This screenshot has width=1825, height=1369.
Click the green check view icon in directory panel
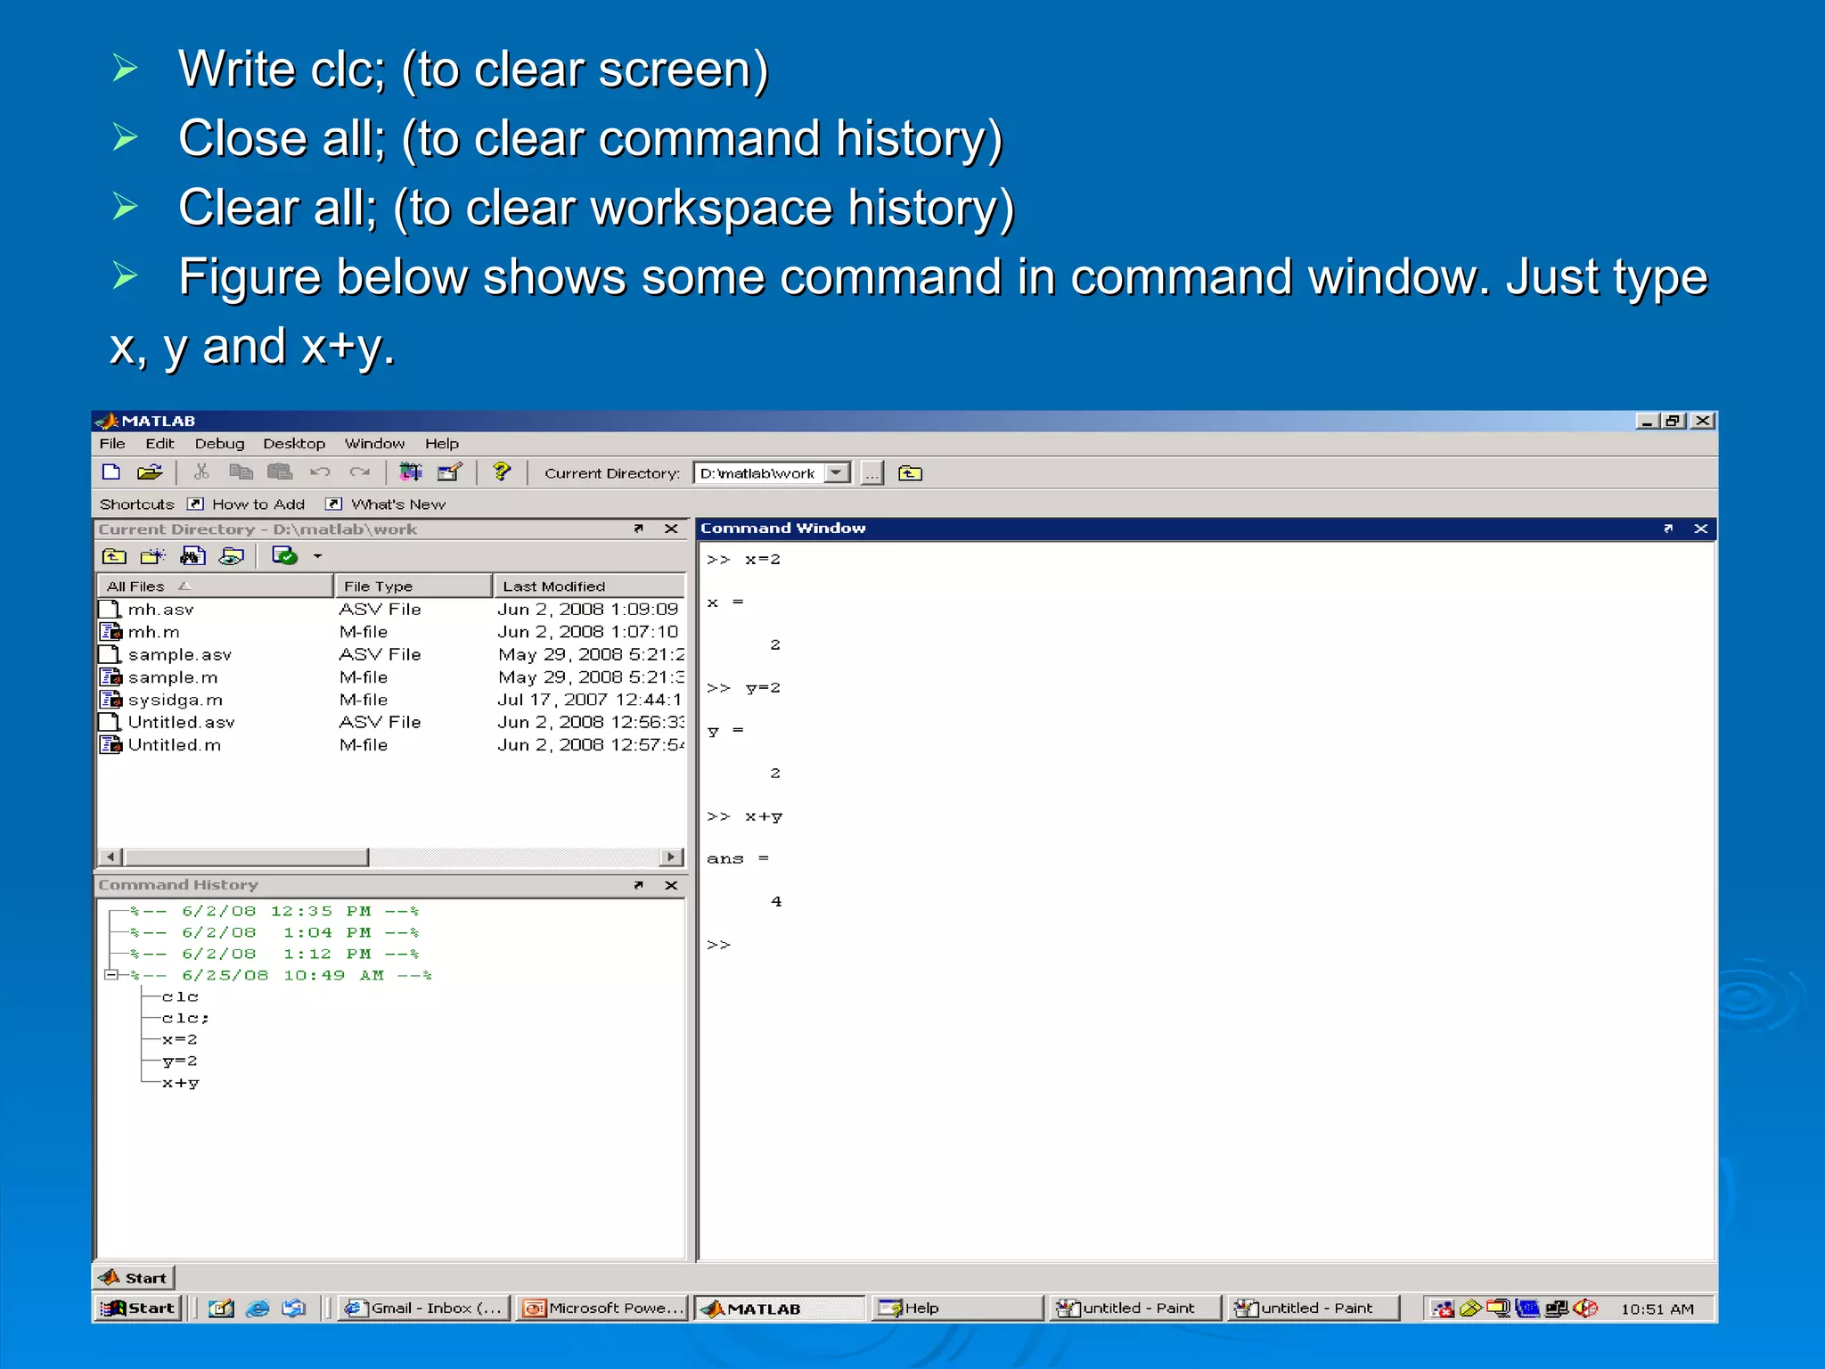(x=284, y=557)
